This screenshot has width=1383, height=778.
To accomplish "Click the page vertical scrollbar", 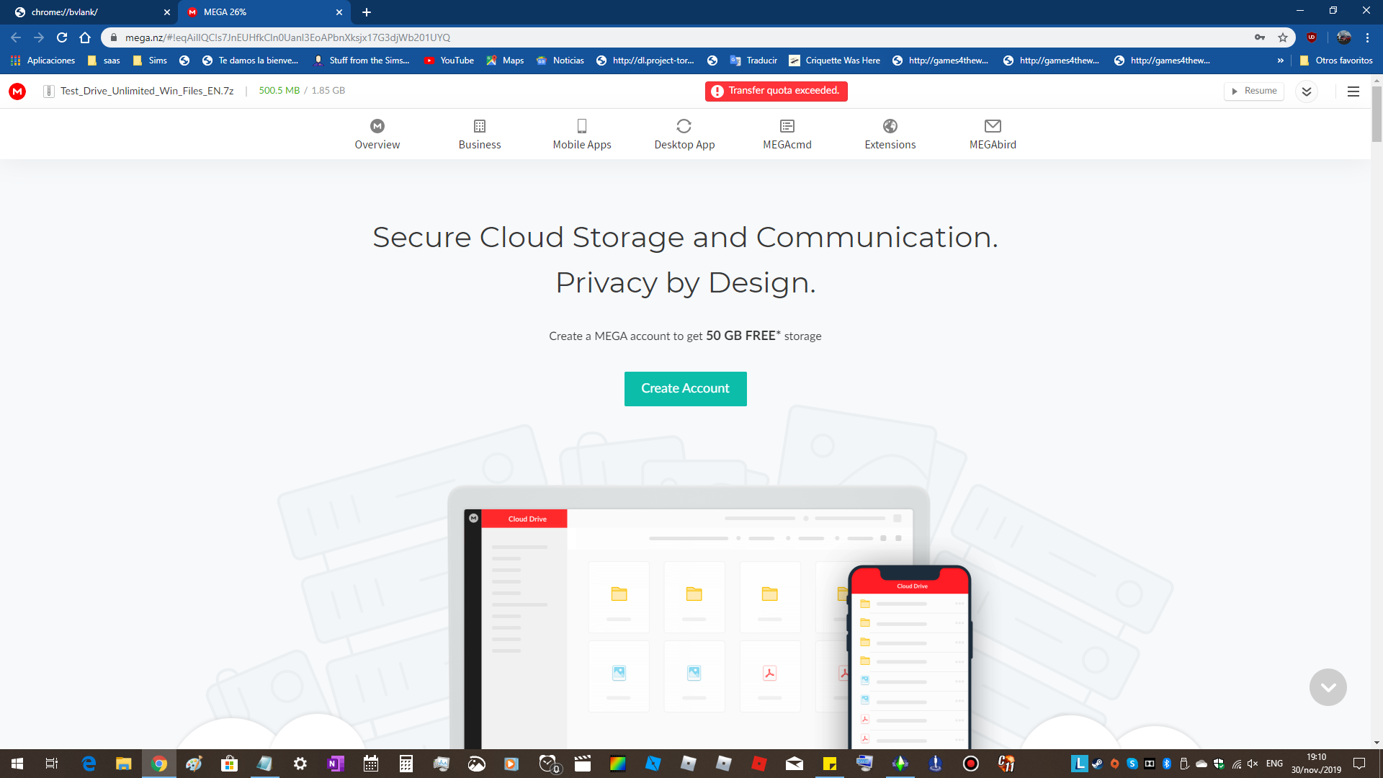I will (x=1377, y=114).
